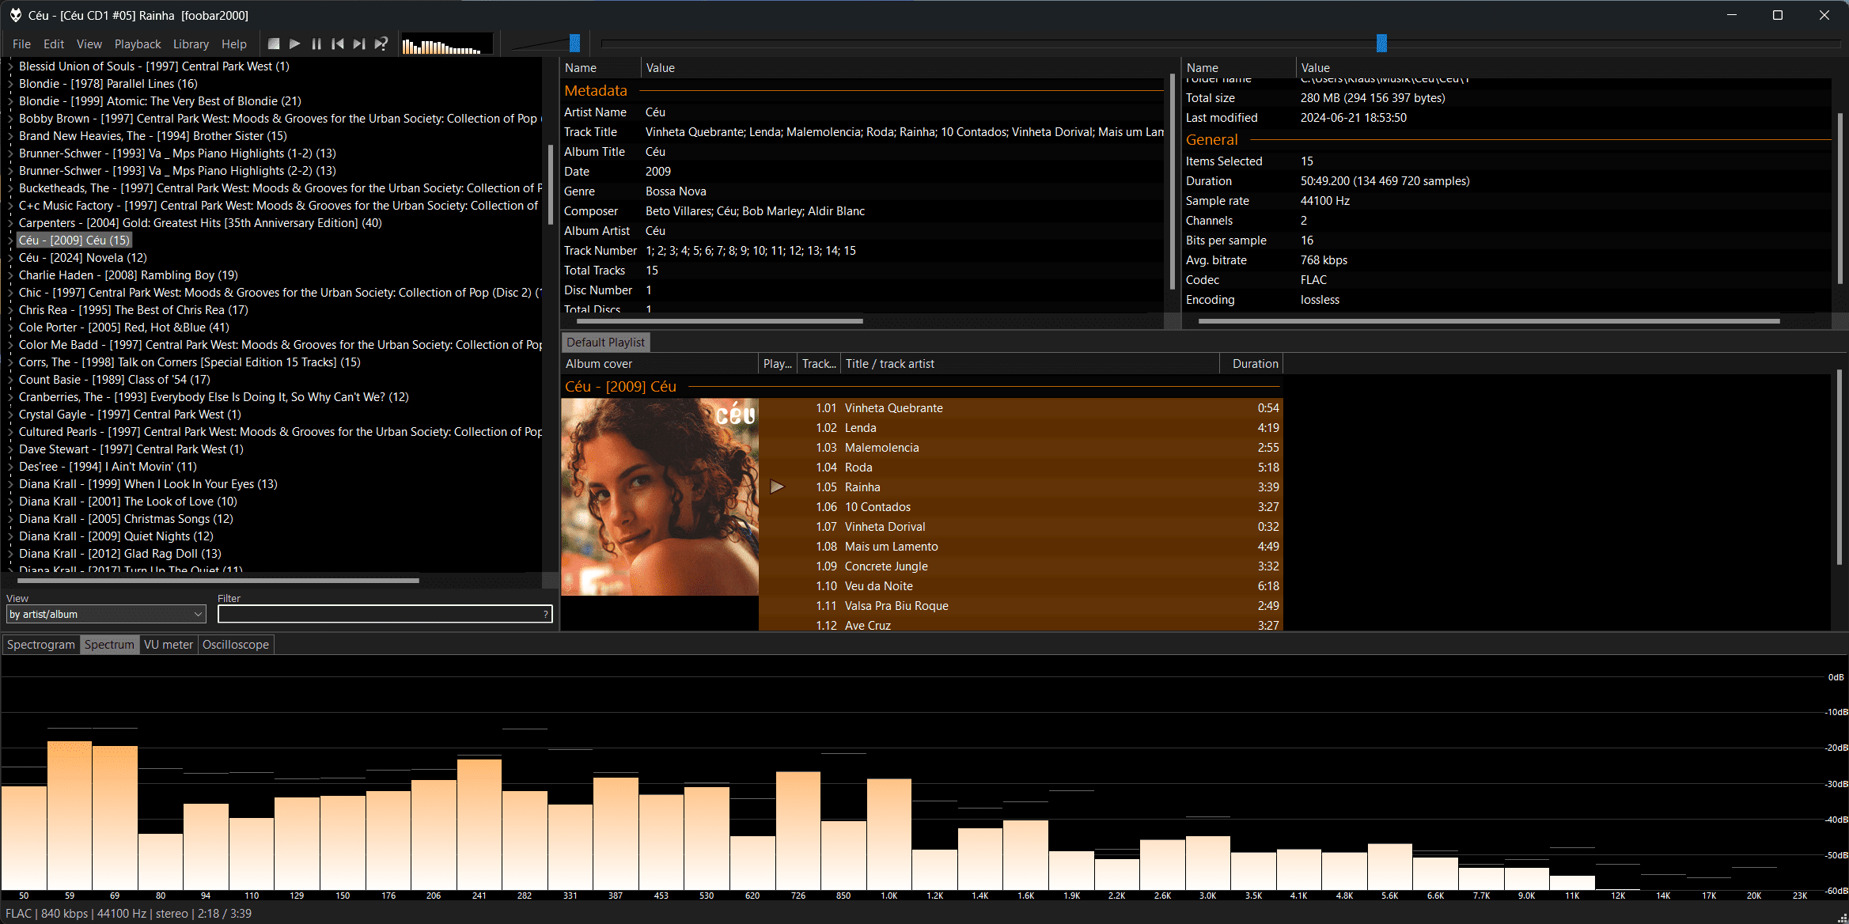Skip to the previous track
This screenshot has width=1849, height=924.
coord(338,44)
